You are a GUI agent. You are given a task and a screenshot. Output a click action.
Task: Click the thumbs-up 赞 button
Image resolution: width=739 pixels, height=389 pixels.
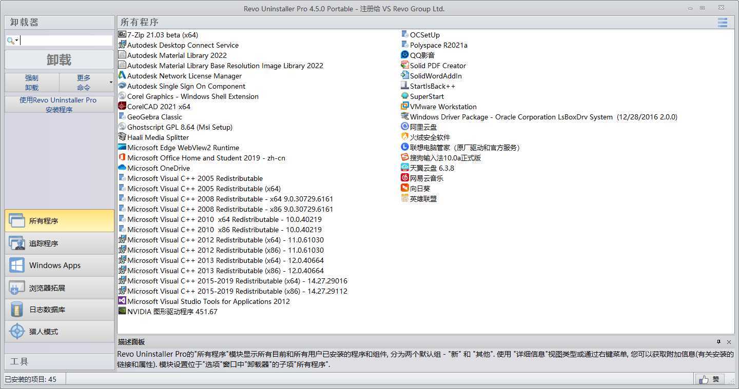(x=710, y=379)
